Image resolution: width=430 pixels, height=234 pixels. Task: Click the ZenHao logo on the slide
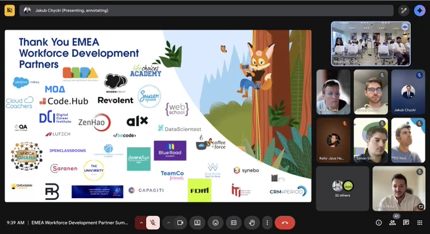[94, 122]
